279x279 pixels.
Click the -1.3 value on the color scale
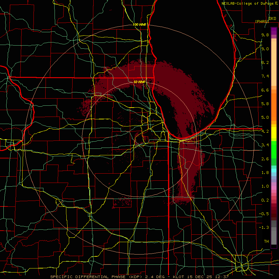264,228
